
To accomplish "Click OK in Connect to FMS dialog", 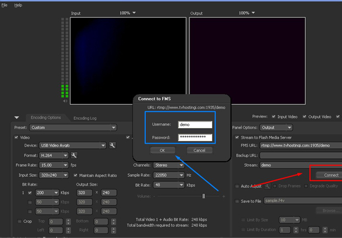I will click(163, 150).
